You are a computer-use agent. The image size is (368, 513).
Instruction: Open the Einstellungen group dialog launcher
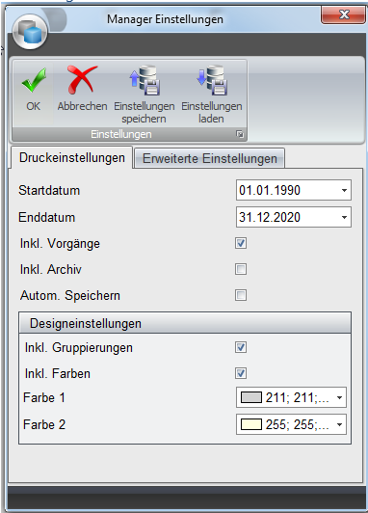coord(240,134)
